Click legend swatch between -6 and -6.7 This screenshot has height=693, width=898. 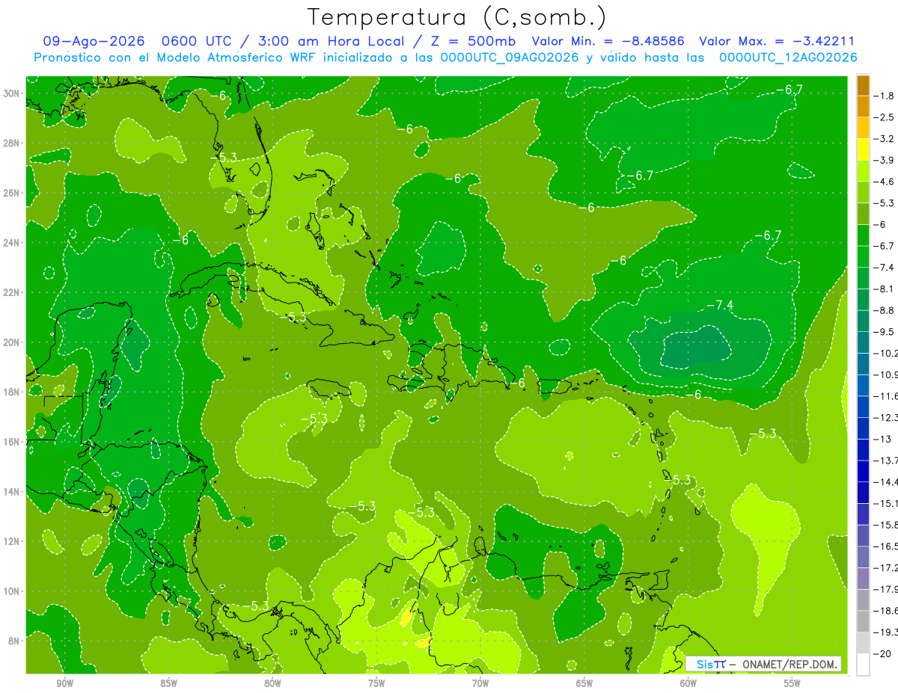tap(863, 235)
